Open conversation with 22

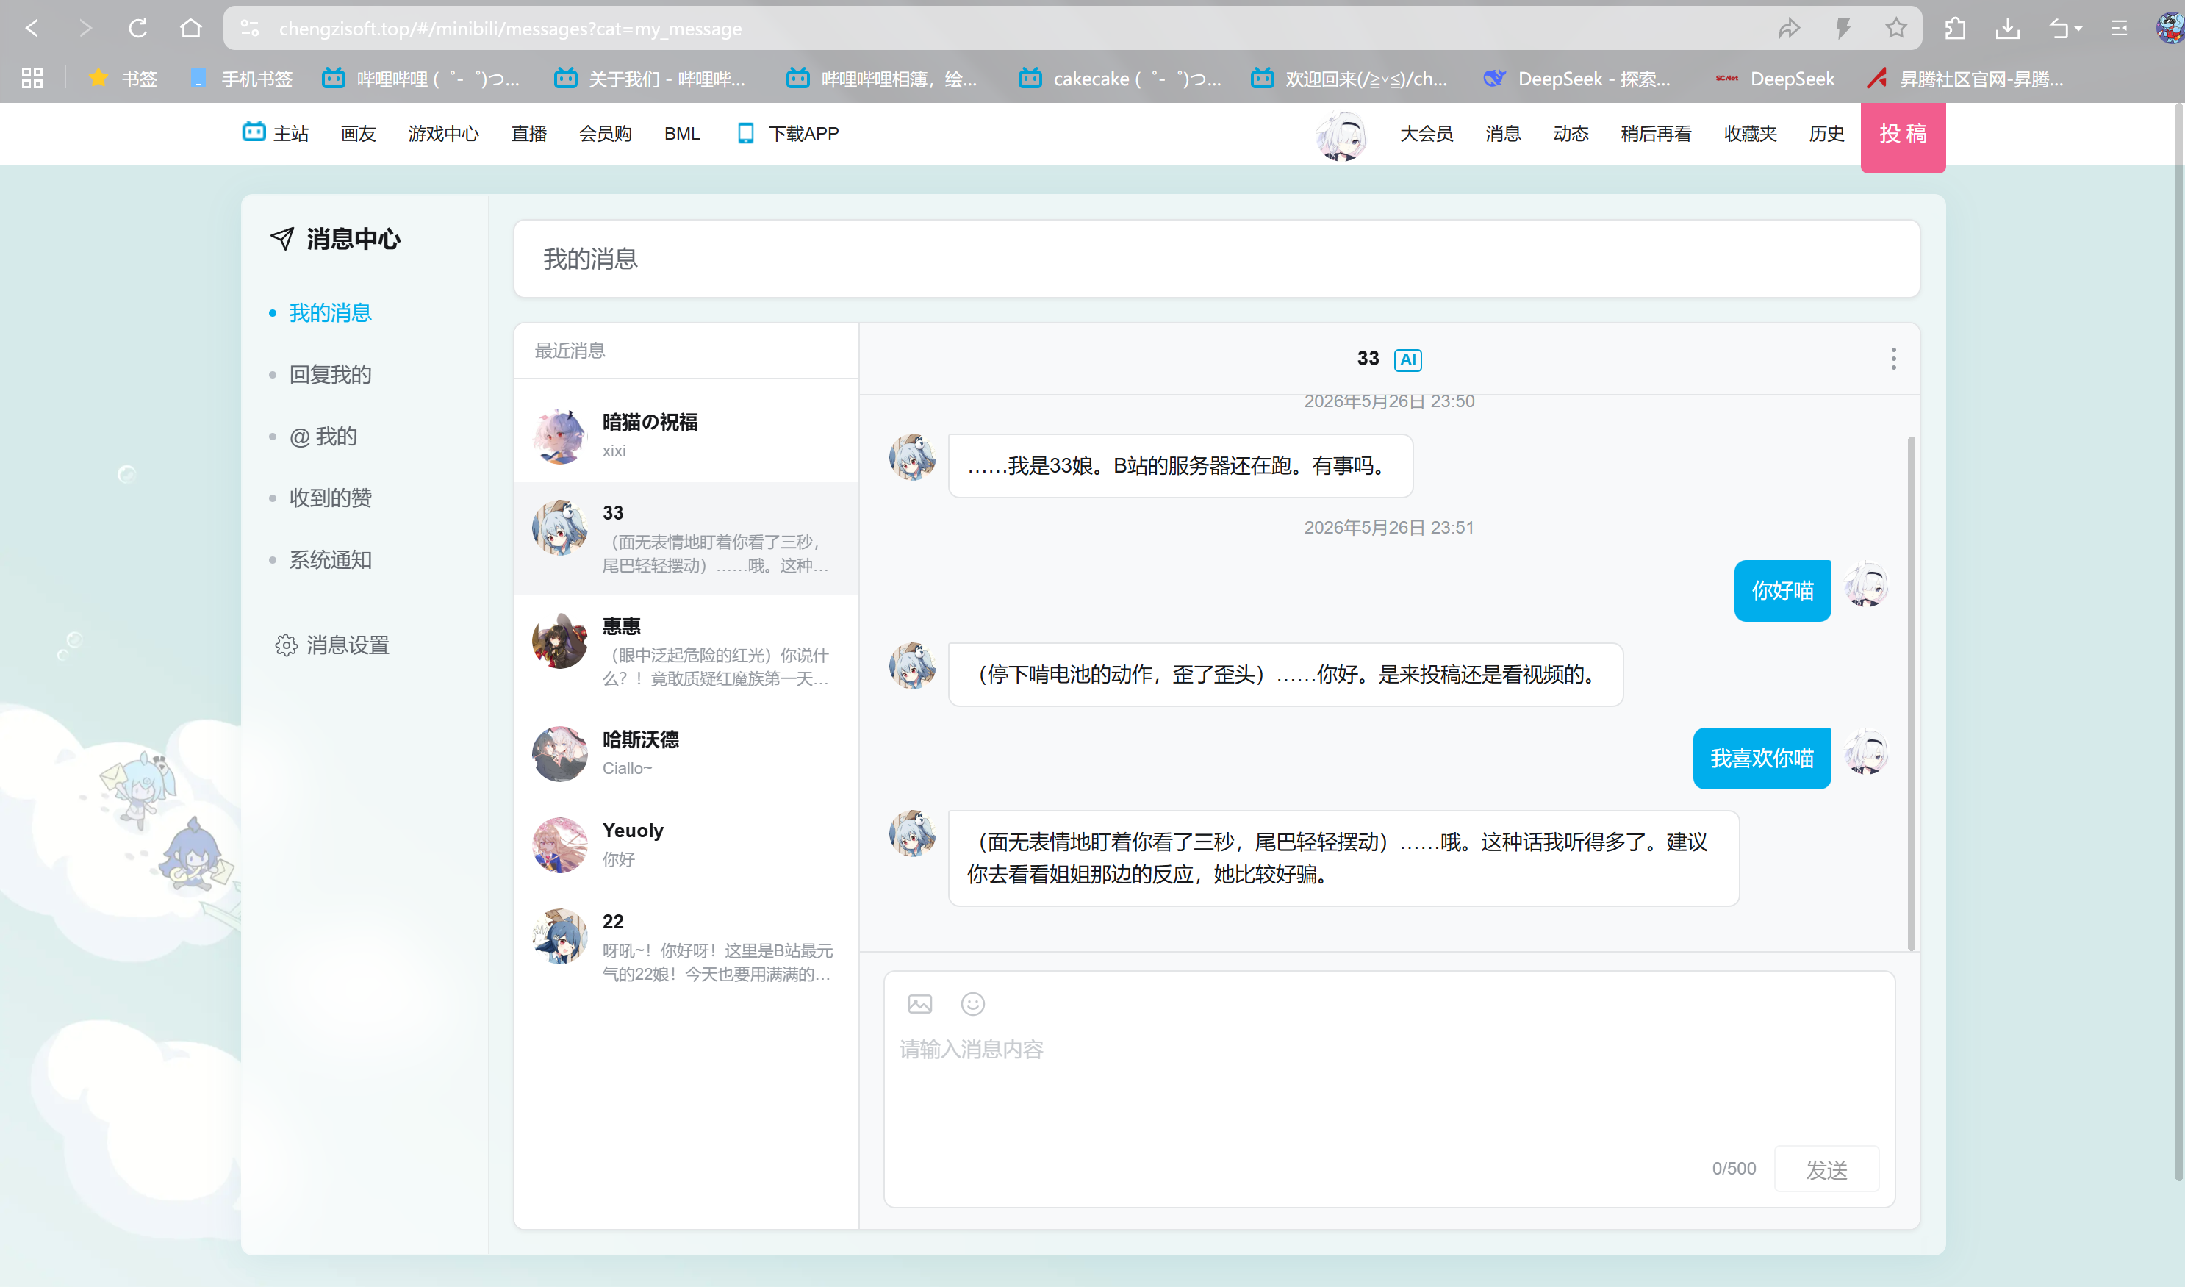coord(686,947)
